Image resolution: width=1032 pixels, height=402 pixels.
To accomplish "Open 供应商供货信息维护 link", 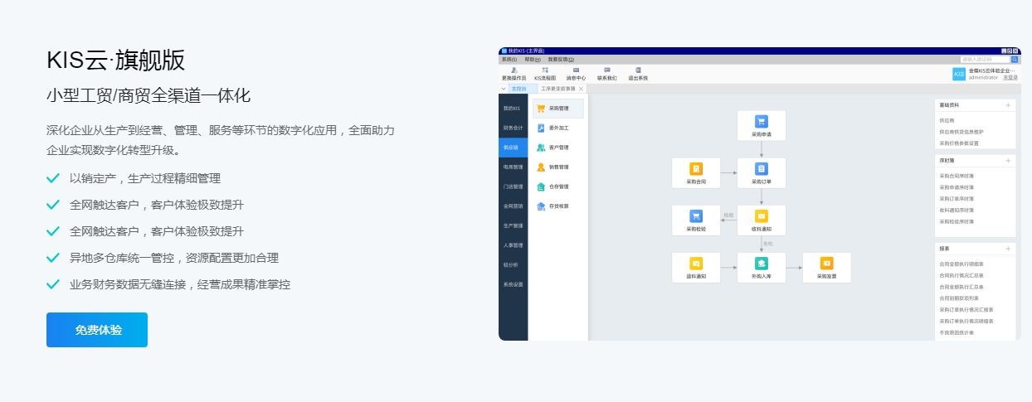I will (x=961, y=132).
